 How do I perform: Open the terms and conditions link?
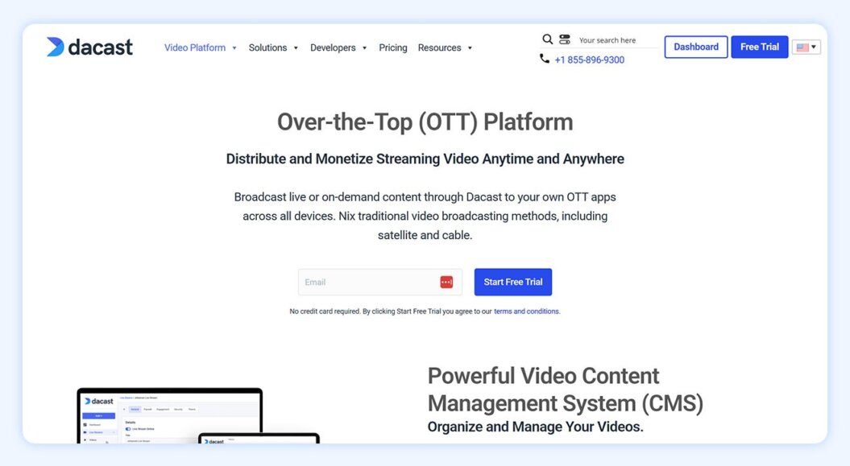pos(526,311)
